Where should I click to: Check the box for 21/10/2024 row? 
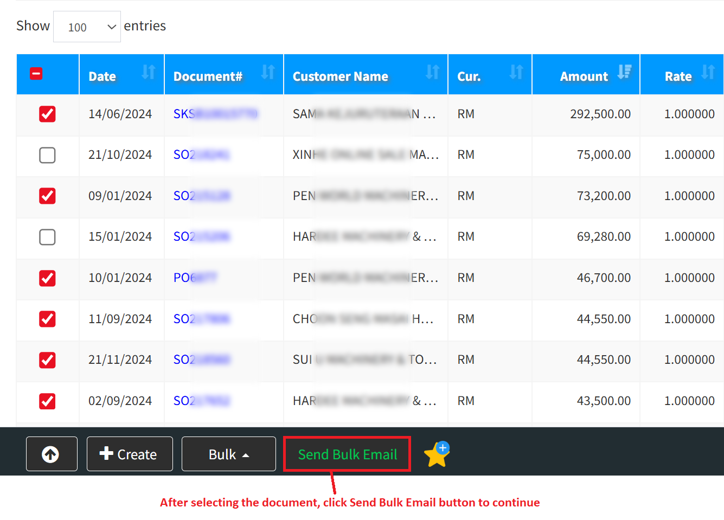(47, 155)
